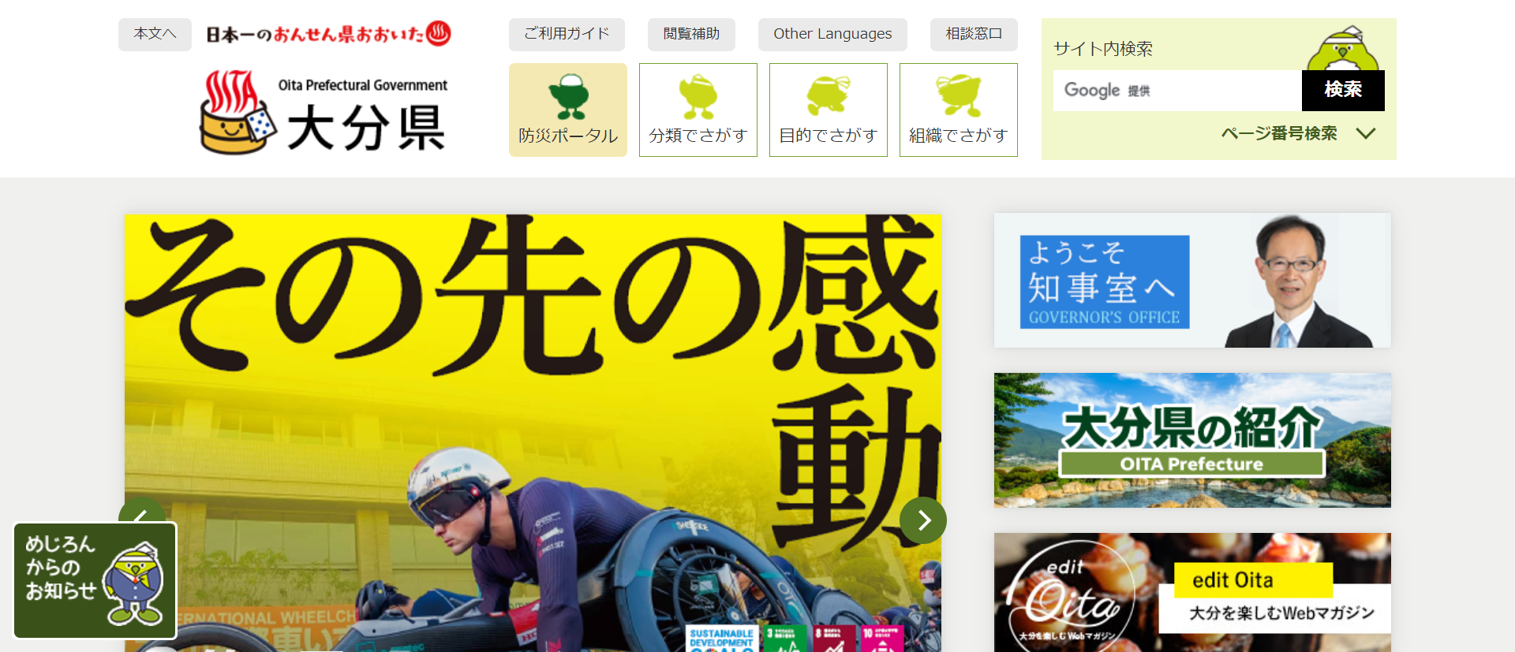The width and height of the screenshot is (1515, 652).
Task: Open 相談窓口 consultation desk
Action: click(x=974, y=34)
